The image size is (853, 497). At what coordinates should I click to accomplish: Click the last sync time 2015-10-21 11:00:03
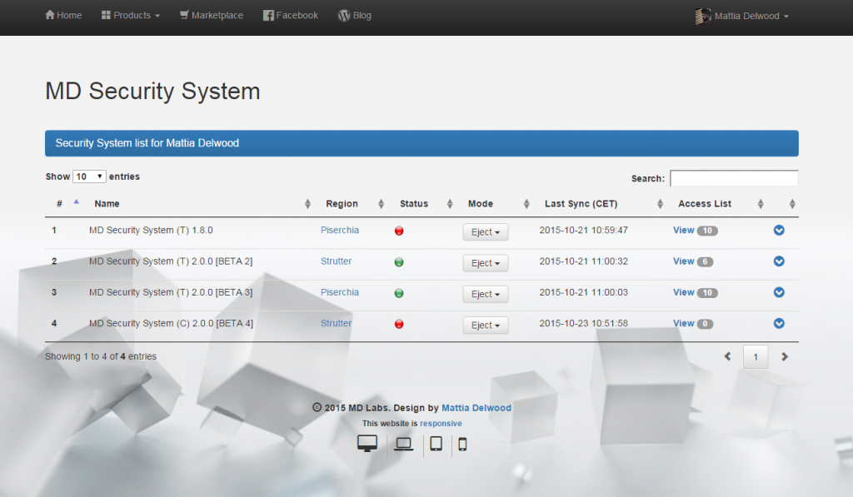pos(583,292)
